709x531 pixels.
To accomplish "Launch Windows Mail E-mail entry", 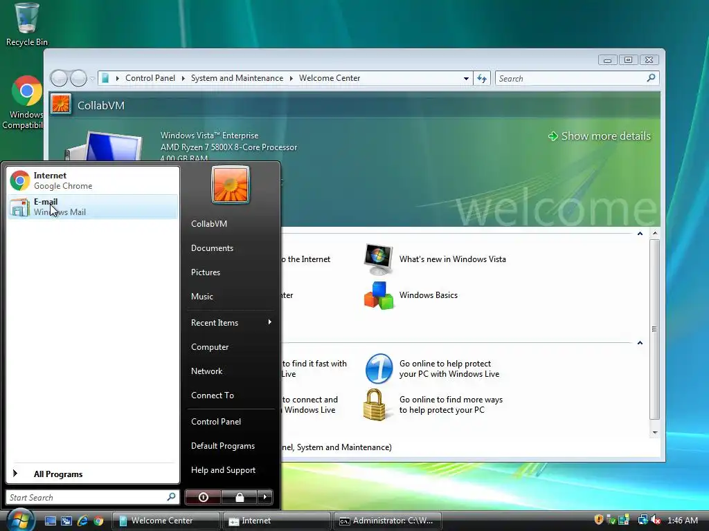I will point(93,207).
